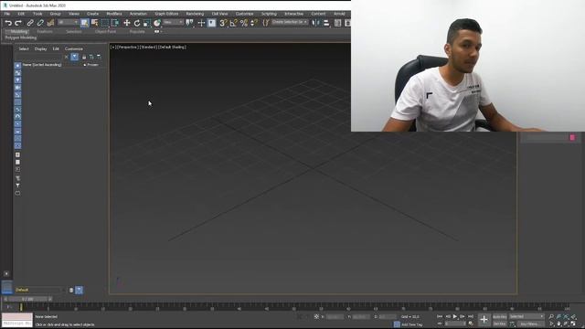Select the Unlink Selection tool icon
585x329 pixels.
40,23
